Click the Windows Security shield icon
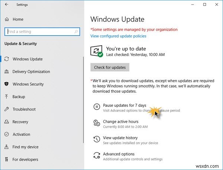 pos(7,84)
